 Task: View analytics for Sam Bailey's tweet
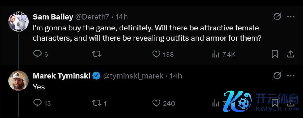215,54
